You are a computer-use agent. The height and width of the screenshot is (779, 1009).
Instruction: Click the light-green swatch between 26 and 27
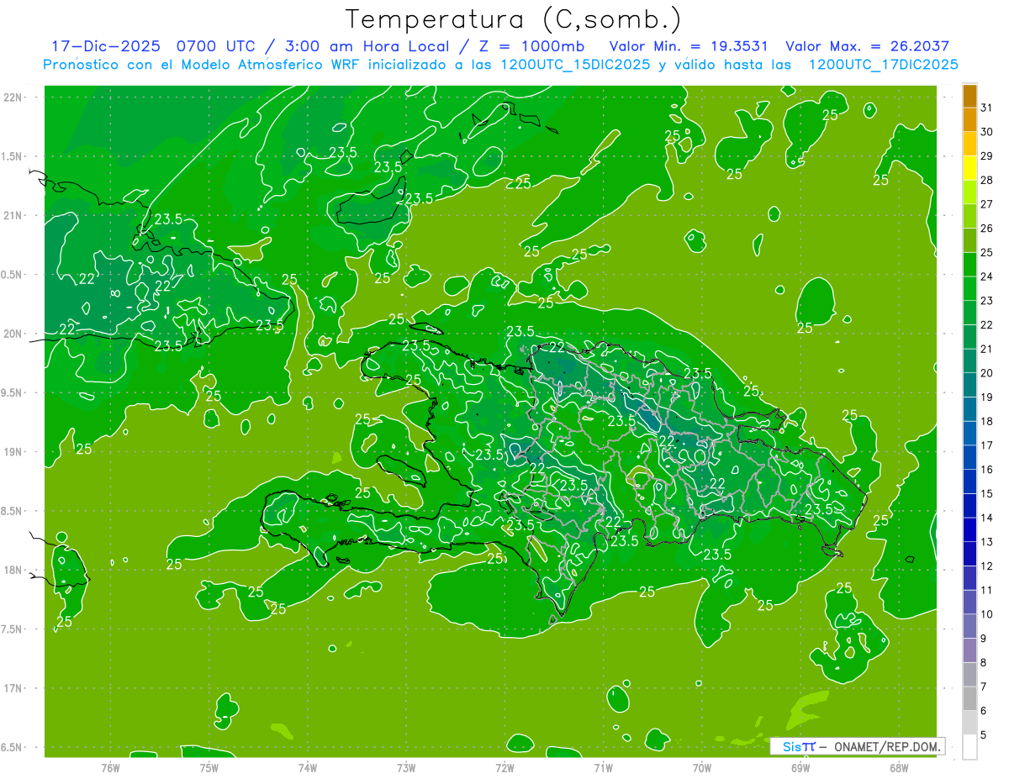tap(969, 217)
